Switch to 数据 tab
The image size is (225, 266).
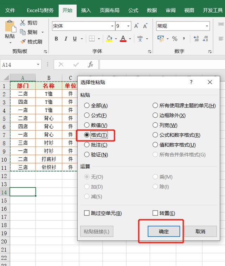152,10
